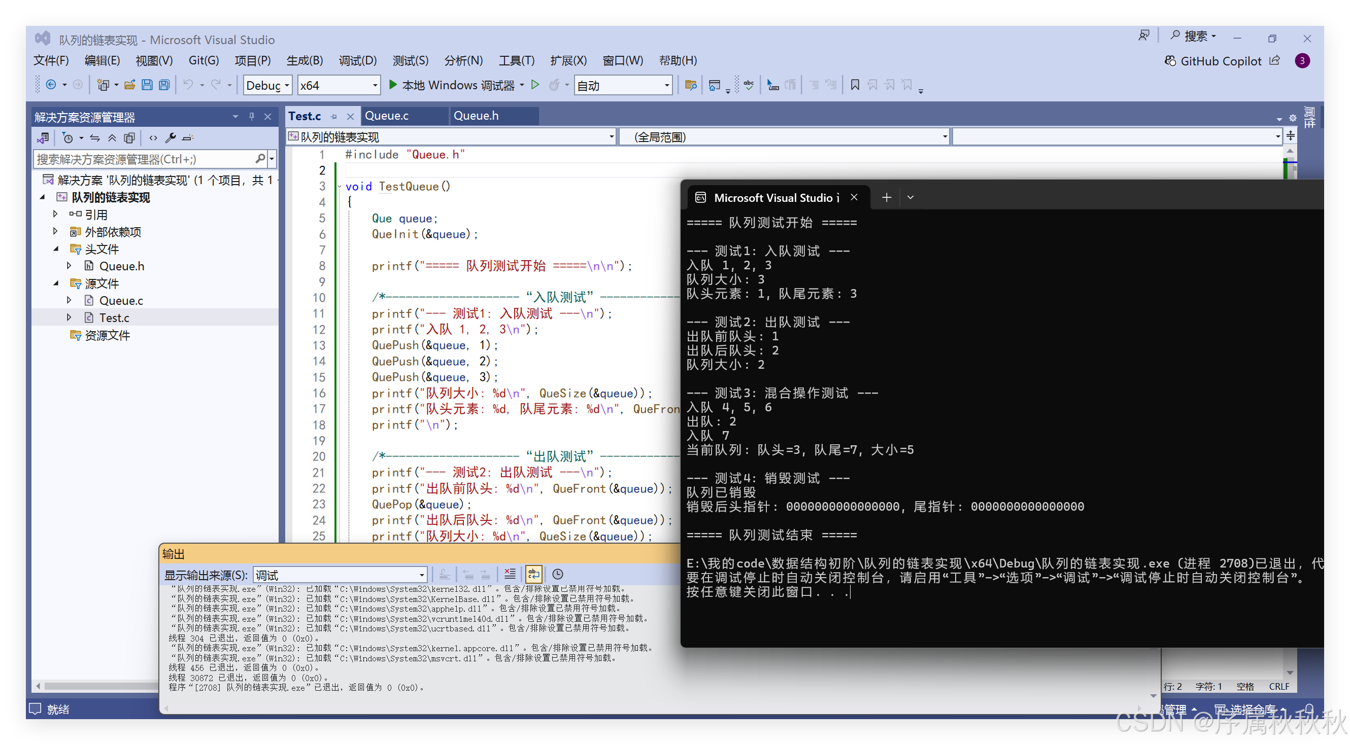Open the Debug configuration dropdown
Viewport: 1350px width, 745px height.
[x=267, y=85]
